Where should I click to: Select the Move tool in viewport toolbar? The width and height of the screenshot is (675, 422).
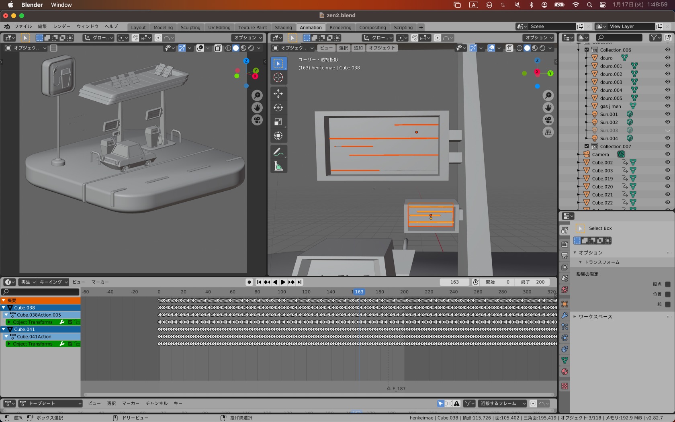click(x=278, y=94)
